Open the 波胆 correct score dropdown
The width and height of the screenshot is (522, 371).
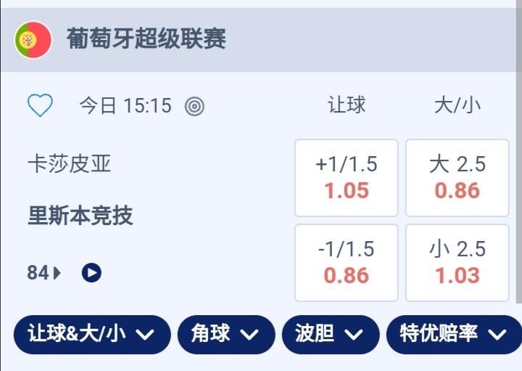click(x=329, y=334)
